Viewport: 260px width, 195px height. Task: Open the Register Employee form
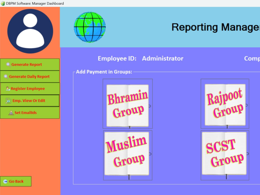pyautogui.click(x=30, y=89)
